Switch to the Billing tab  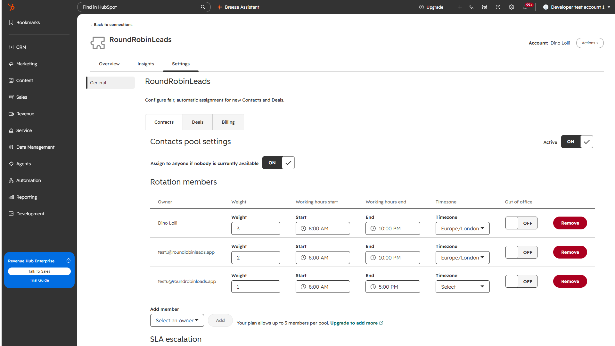pyautogui.click(x=228, y=122)
